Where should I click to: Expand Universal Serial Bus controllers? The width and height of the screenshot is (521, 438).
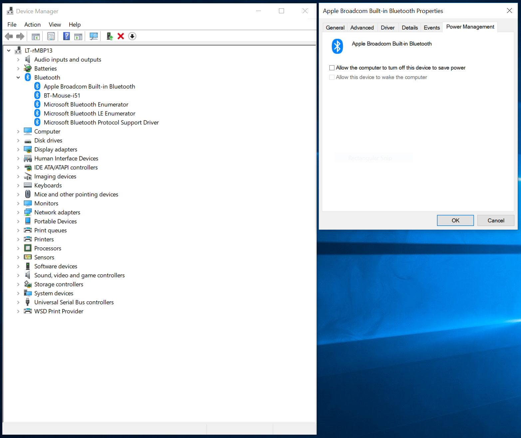pyautogui.click(x=18, y=302)
